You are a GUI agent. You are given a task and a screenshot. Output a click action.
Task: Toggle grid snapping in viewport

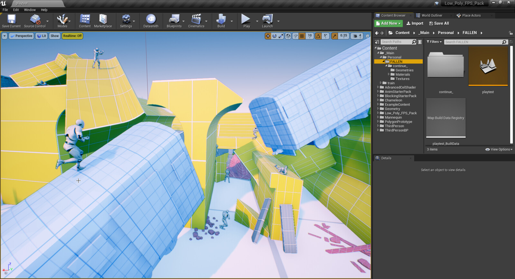tap(302, 36)
